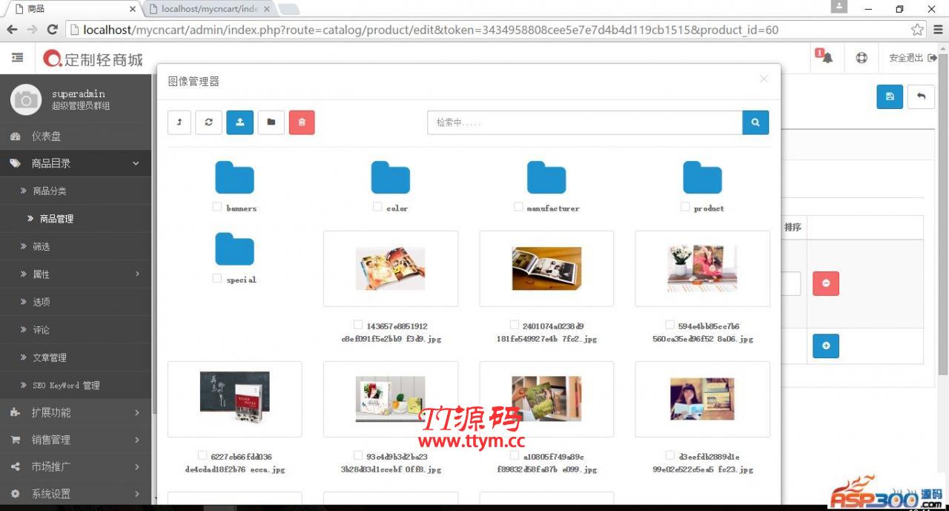Click the lifebuoy help icon in header
Image resolution: width=949 pixels, height=511 pixels.
click(862, 58)
